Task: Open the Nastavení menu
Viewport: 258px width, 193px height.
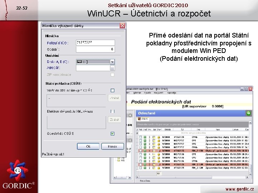Action: point(158,93)
